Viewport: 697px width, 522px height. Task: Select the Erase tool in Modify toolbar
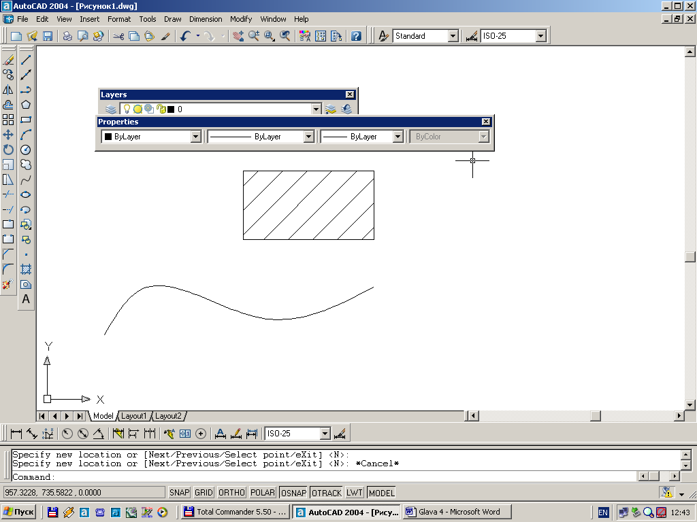tap(8, 60)
